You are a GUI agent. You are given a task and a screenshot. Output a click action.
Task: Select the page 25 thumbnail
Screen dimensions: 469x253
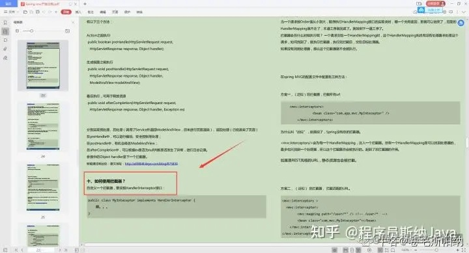(43, 187)
